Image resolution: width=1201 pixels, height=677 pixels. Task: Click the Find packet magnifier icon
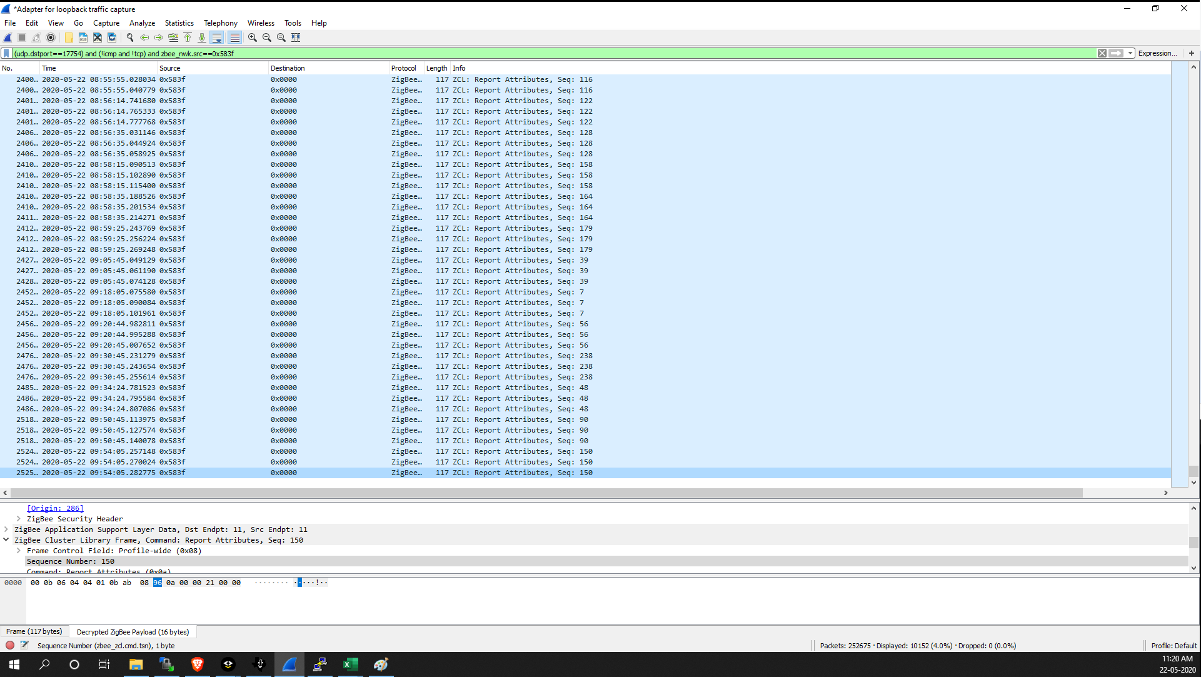tap(130, 38)
